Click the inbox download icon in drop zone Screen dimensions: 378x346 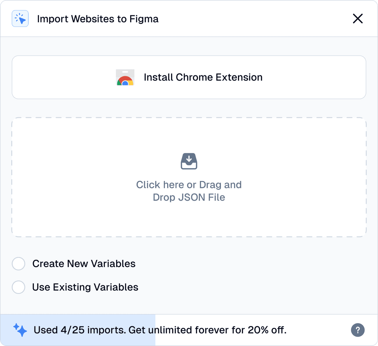(x=189, y=161)
